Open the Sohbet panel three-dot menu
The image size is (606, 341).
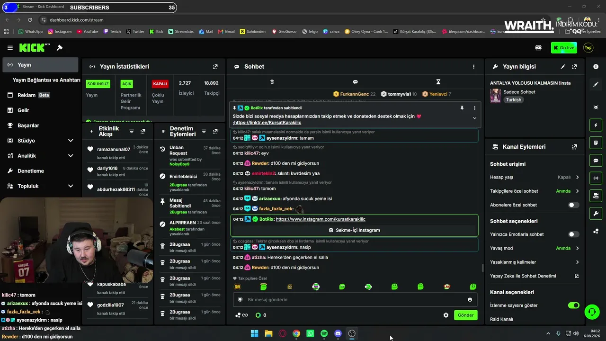pos(473,67)
